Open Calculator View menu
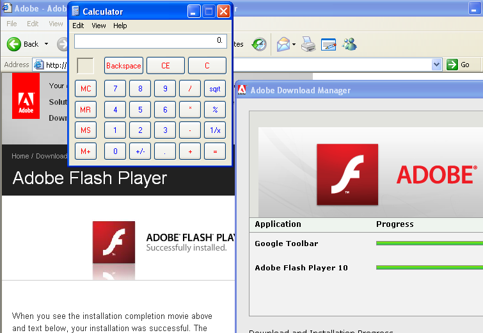This screenshot has height=333, width=483. 99,26
